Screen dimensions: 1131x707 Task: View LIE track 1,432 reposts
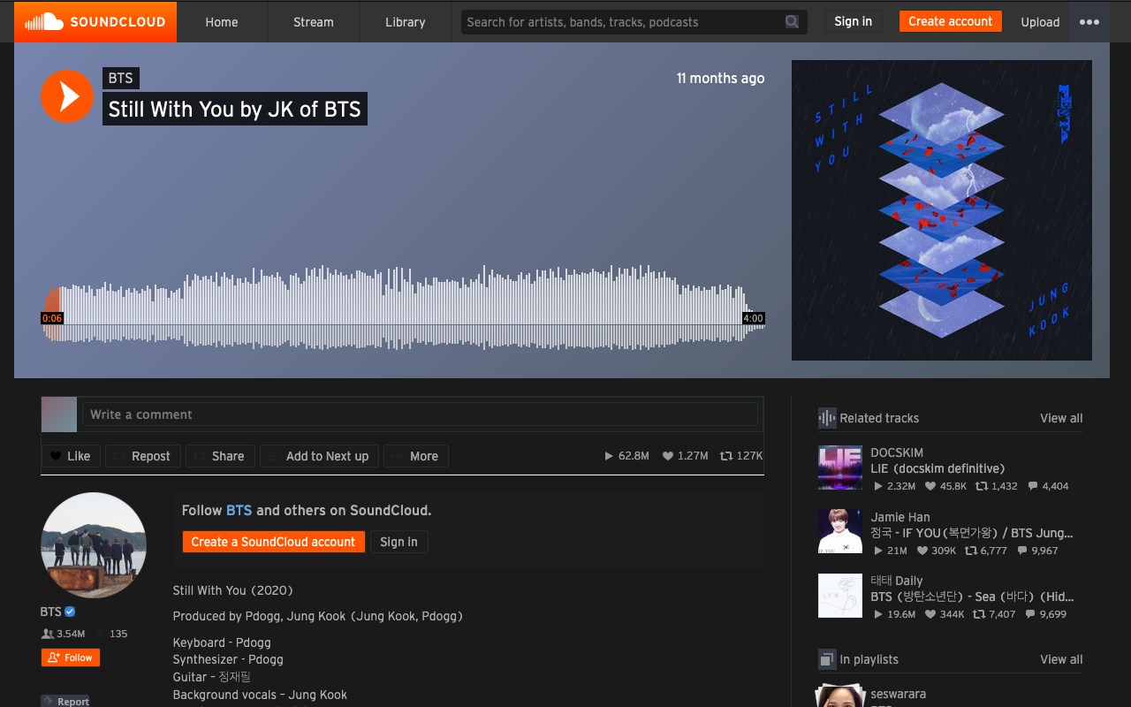(997, 486)
